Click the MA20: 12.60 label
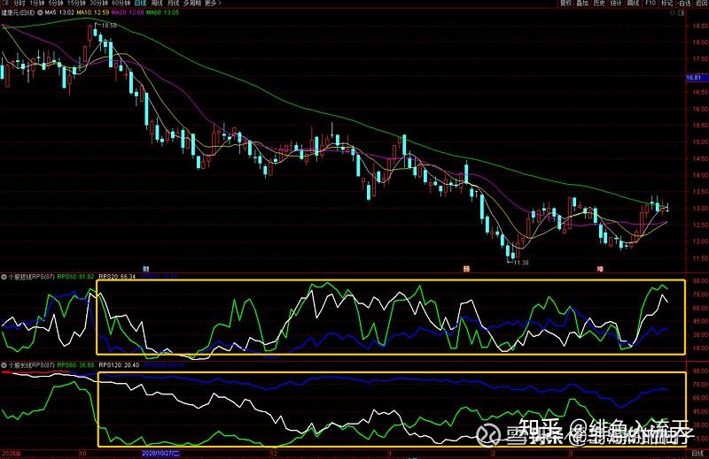The height and width of the screenshot is (459, 709). tap(128, 12)
